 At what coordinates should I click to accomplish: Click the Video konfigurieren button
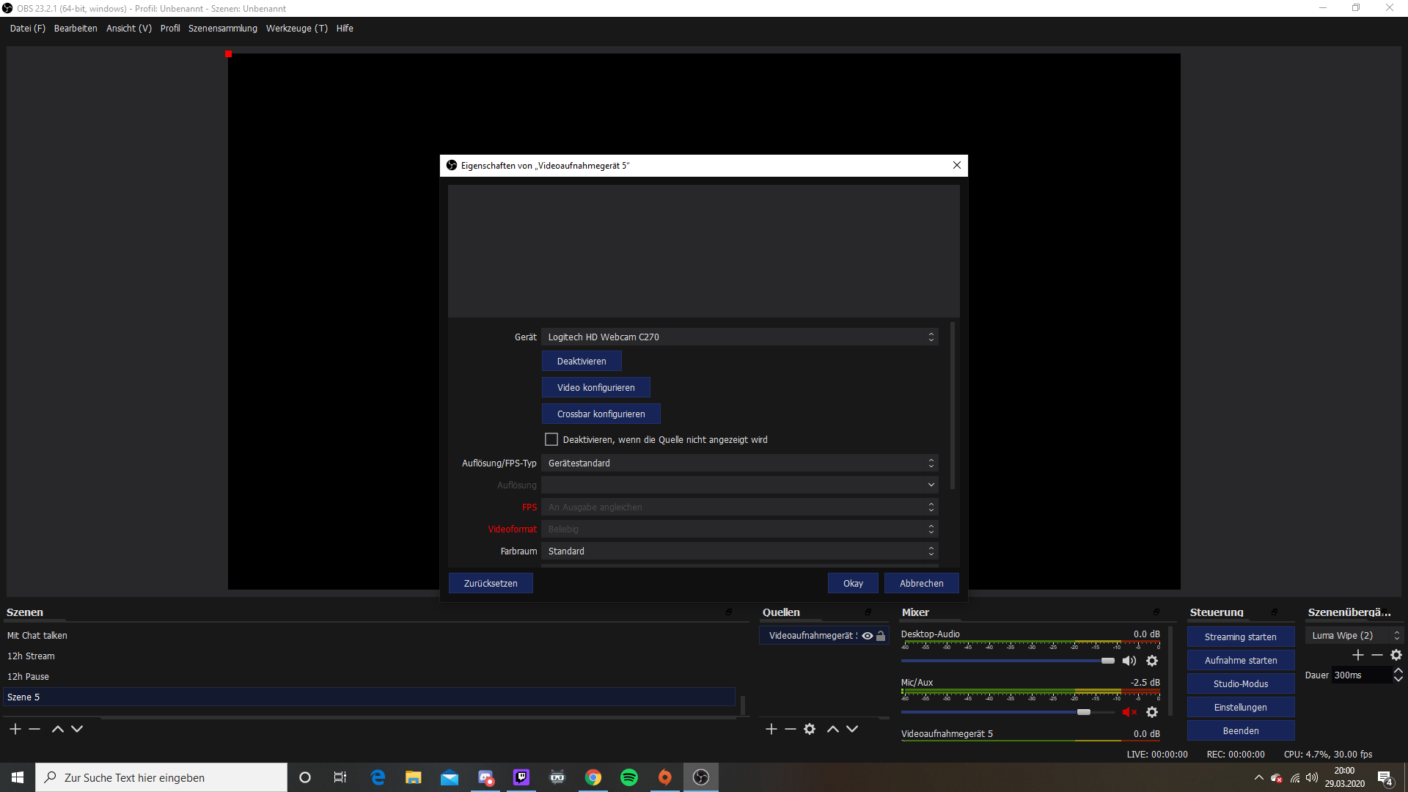(595, 387)
